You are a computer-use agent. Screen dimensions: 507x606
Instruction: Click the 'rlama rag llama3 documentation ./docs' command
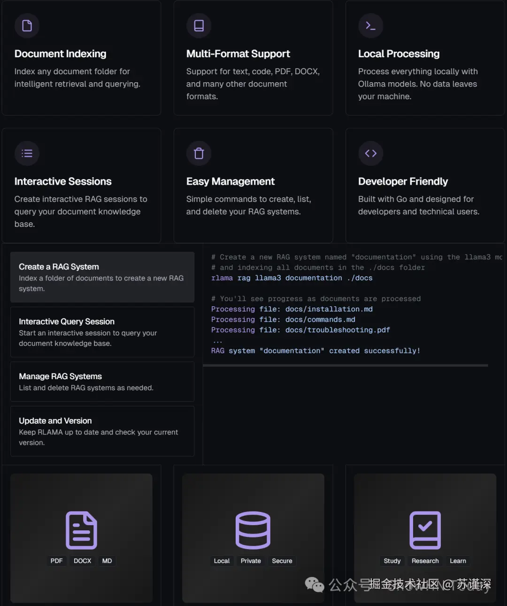click(x=292, y=278)
